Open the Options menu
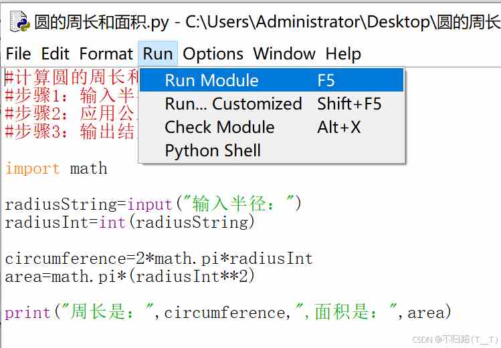The width and height of the screenshot is (501, 348). tap(213, 53)
